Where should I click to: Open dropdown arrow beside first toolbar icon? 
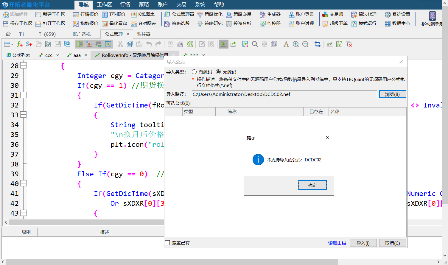(12, 44)
